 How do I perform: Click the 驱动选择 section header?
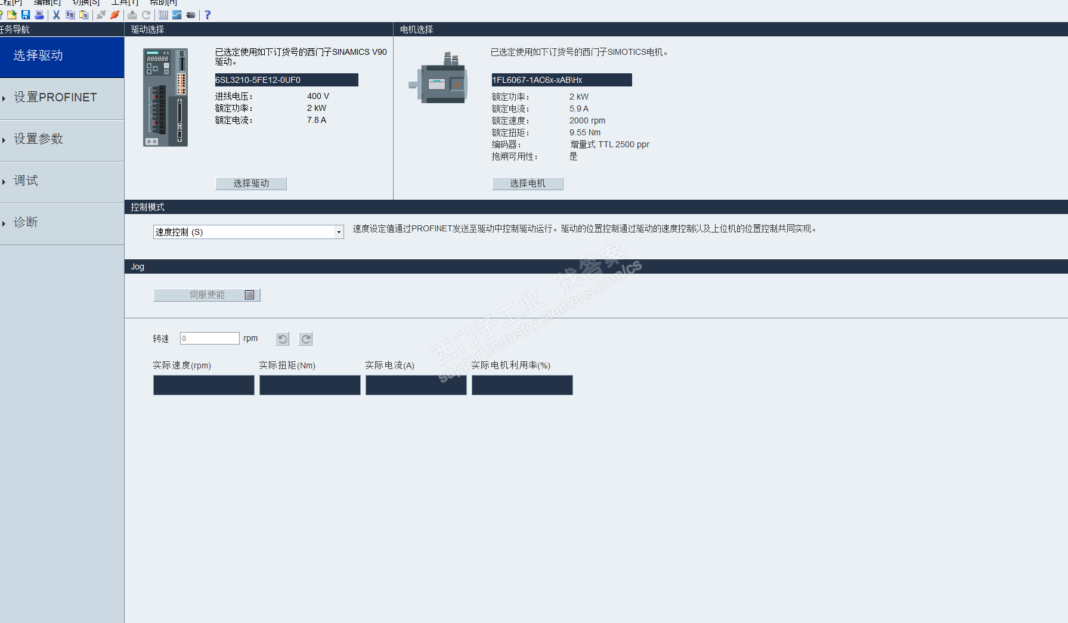[x=259, y=29]
